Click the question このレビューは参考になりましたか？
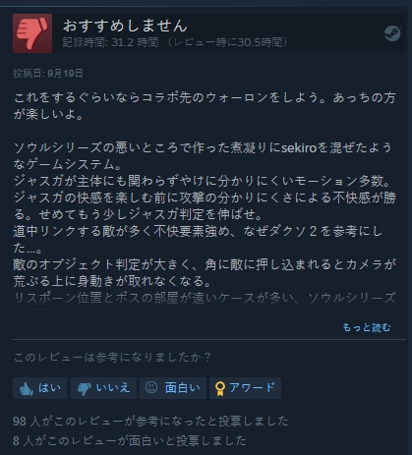This screenshot has height=455, width=412. pyautogui.click(x=112, y=357)
